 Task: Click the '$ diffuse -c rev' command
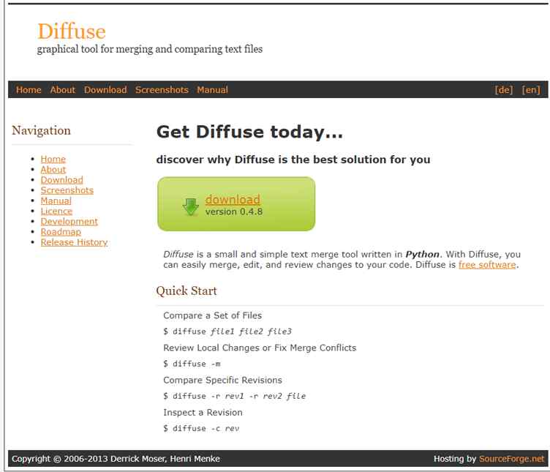(x=201, y=428)
